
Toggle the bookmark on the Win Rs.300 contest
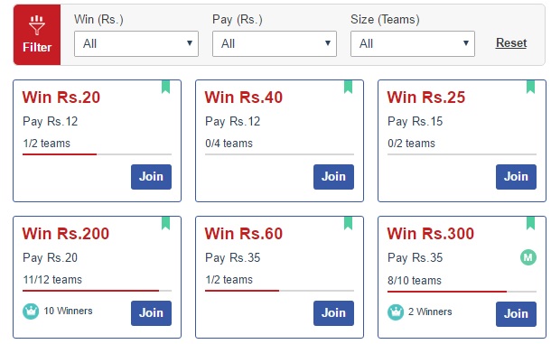click(530, 223)
